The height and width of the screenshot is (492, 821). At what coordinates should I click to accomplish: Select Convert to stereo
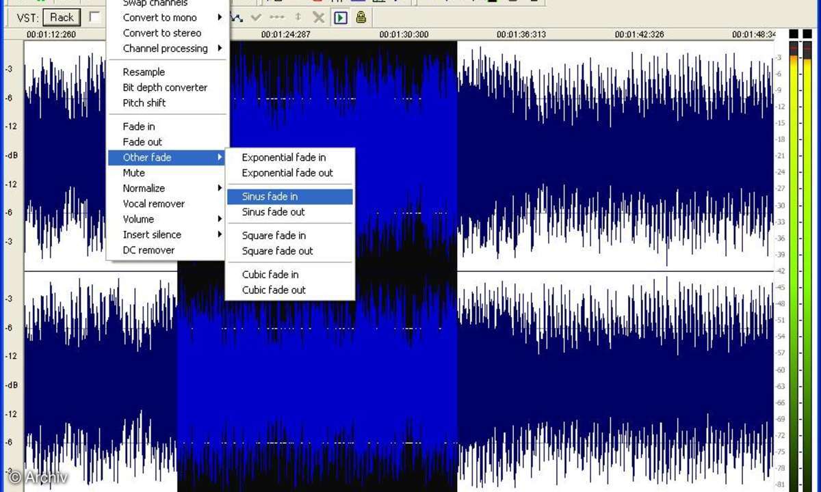coord(166,33)
